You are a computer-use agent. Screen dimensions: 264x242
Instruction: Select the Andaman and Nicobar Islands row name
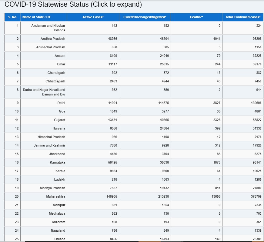[48, 28]
